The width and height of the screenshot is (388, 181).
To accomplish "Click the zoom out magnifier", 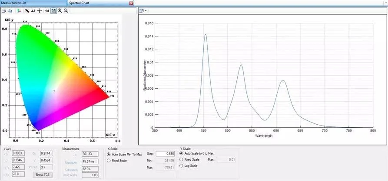I will point(66,11).
